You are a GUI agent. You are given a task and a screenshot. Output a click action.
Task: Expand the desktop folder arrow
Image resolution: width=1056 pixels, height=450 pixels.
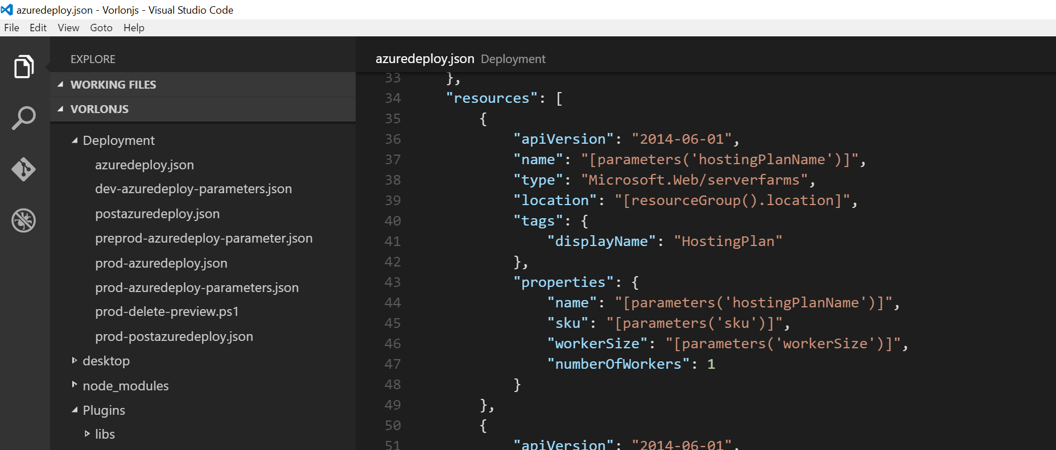(75, 360)
